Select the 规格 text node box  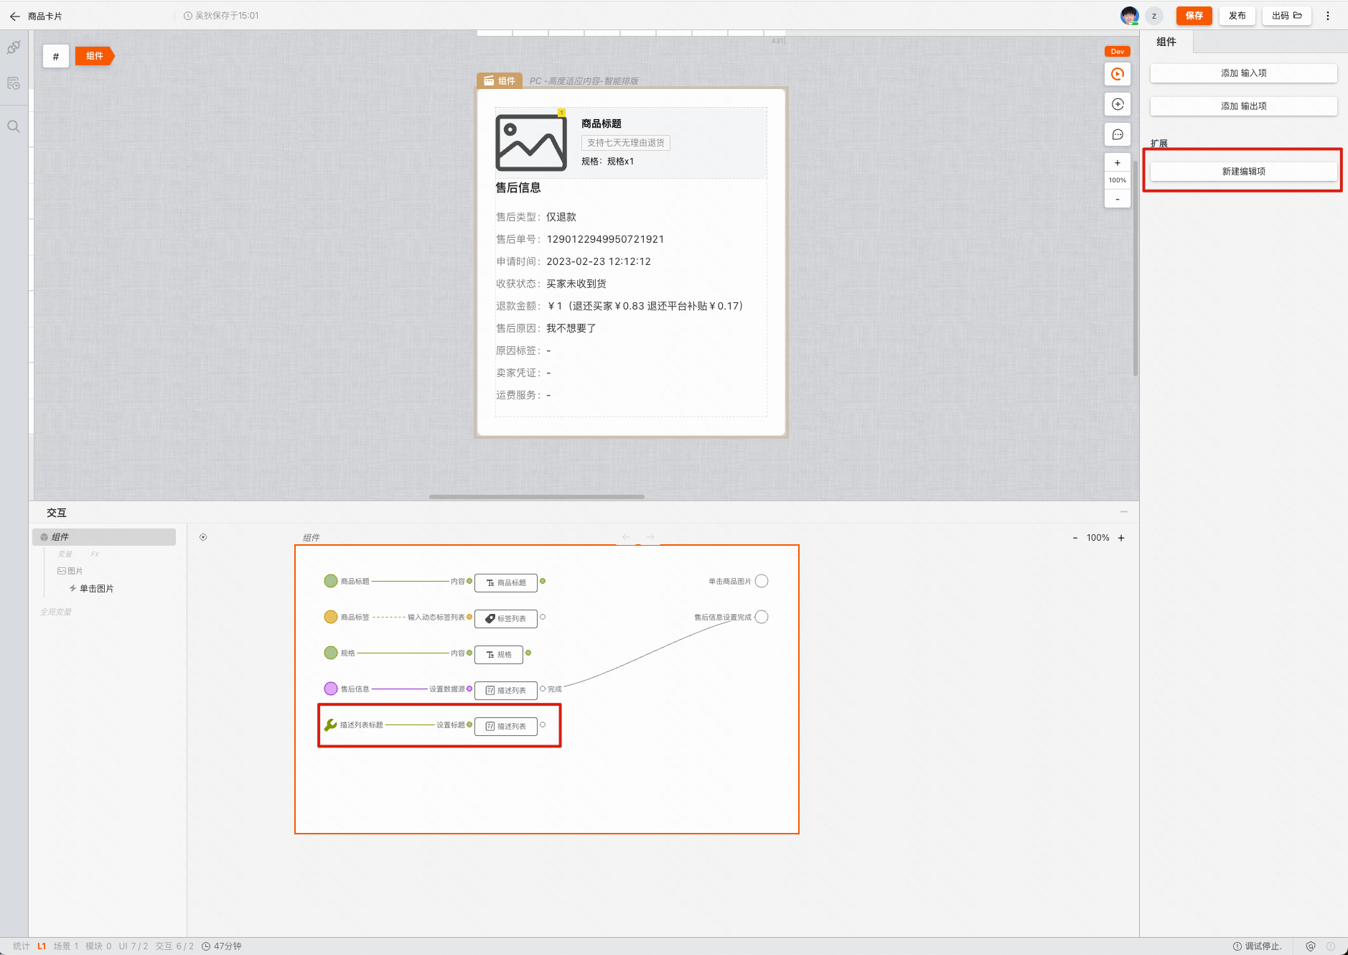click(499, 654)
